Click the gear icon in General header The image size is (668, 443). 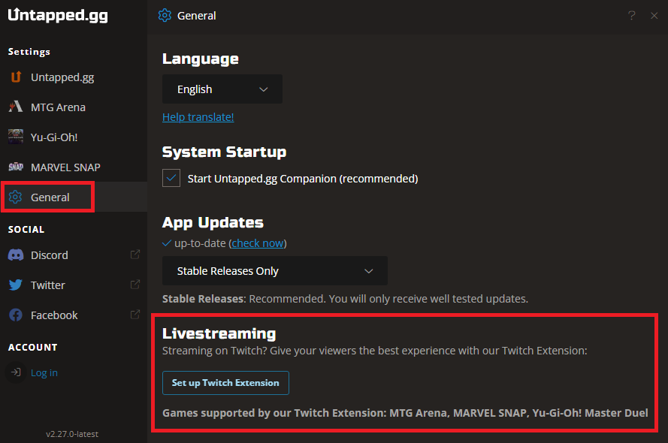pyautogui.click(x=165, y=15)
